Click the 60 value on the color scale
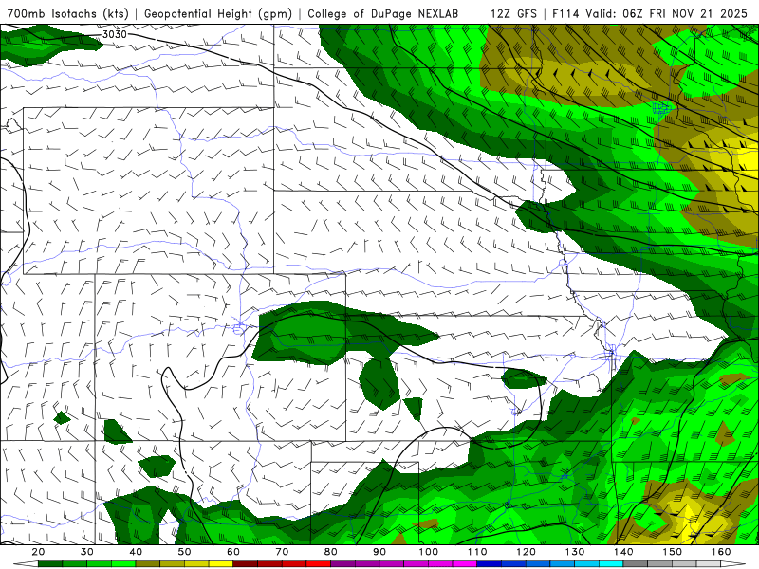 [233, 552]
